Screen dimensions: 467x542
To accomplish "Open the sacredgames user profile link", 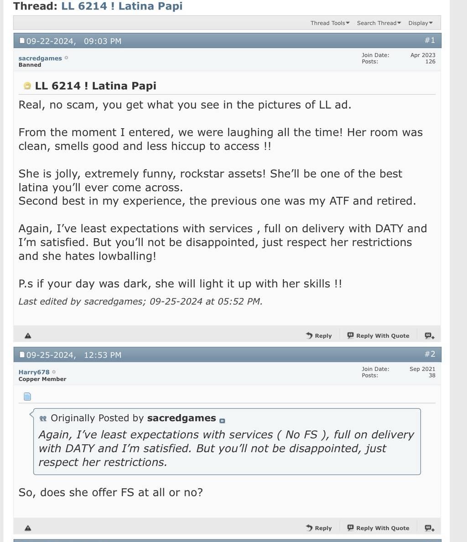I will pyautogui.click(x=40, y=58).
